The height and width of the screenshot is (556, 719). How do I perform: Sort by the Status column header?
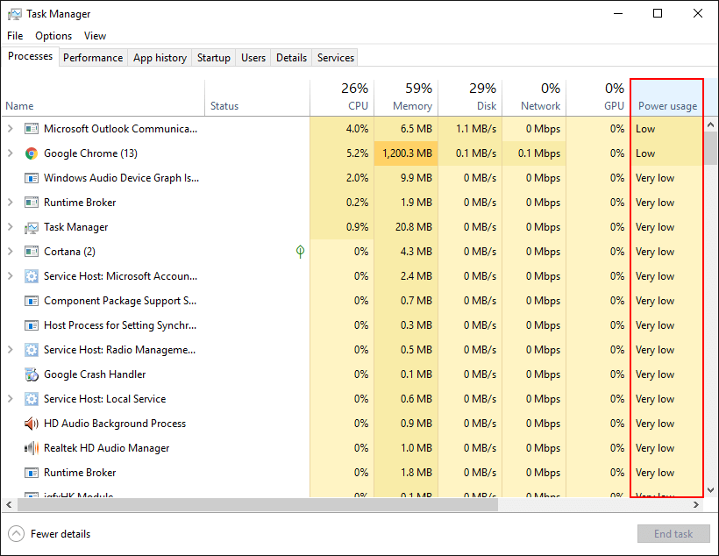pyautogui.click(x=257, y=97)
